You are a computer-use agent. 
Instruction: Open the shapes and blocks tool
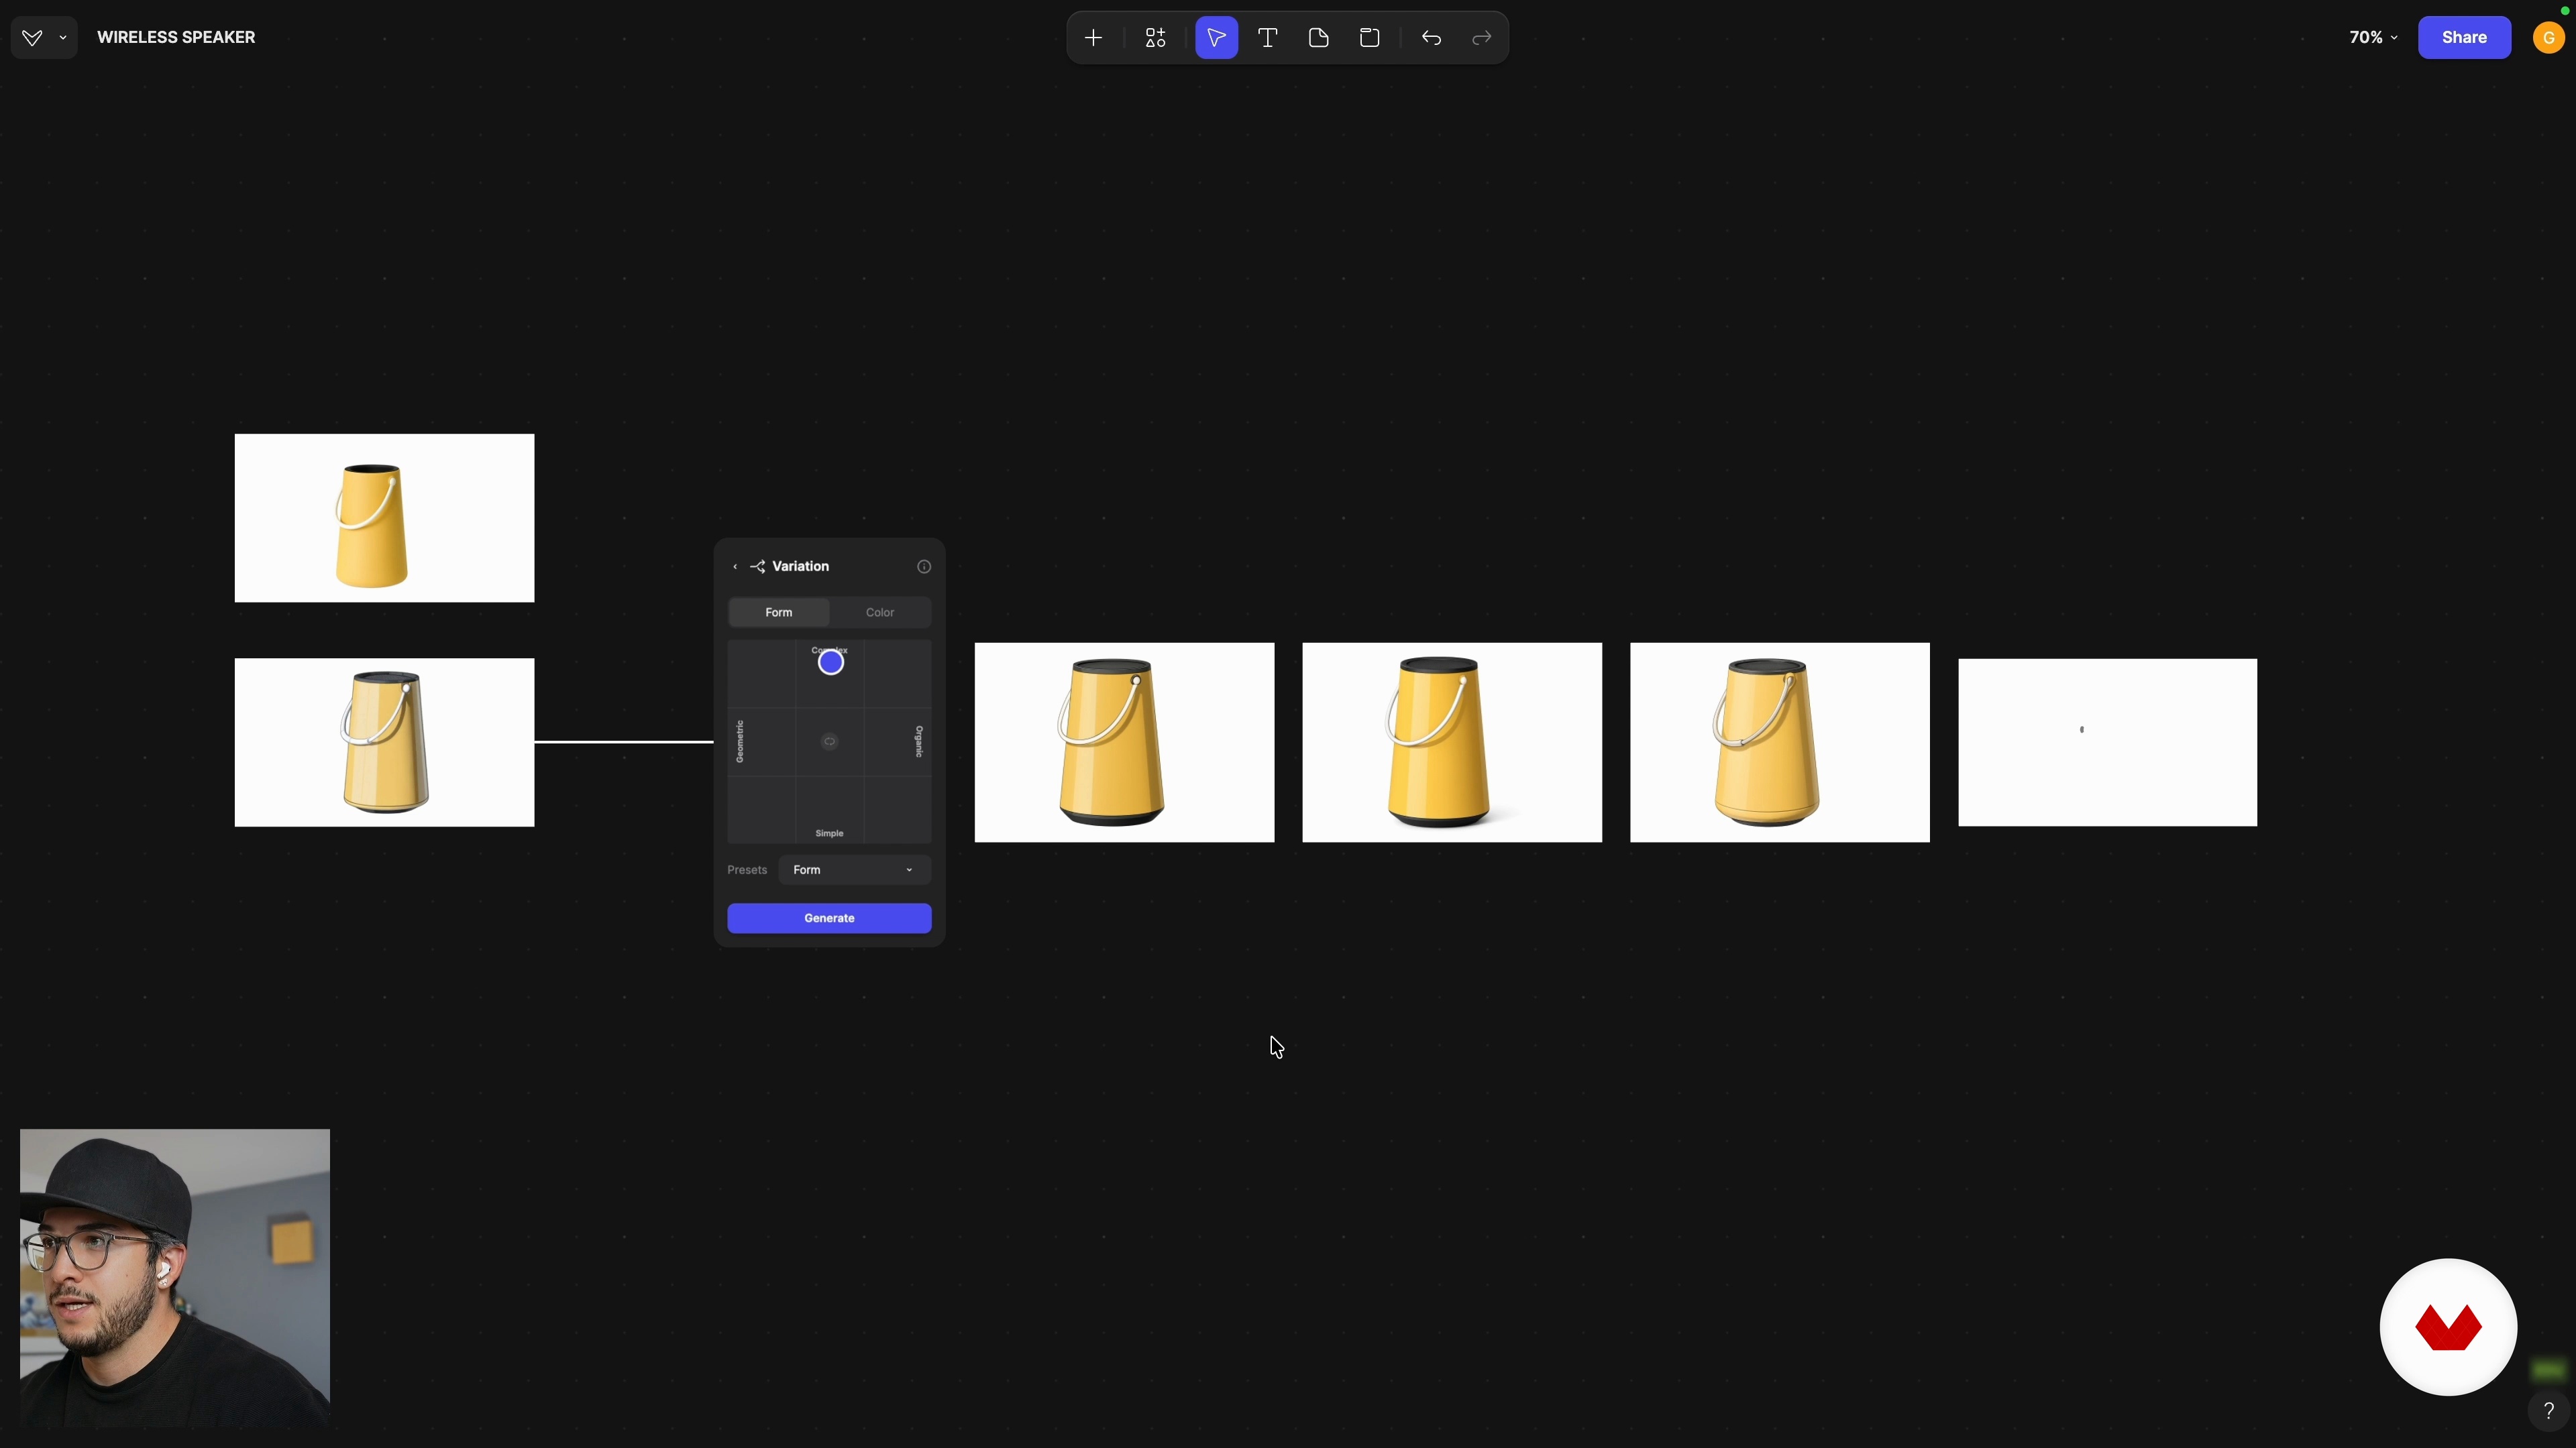tap(1155, 38)
